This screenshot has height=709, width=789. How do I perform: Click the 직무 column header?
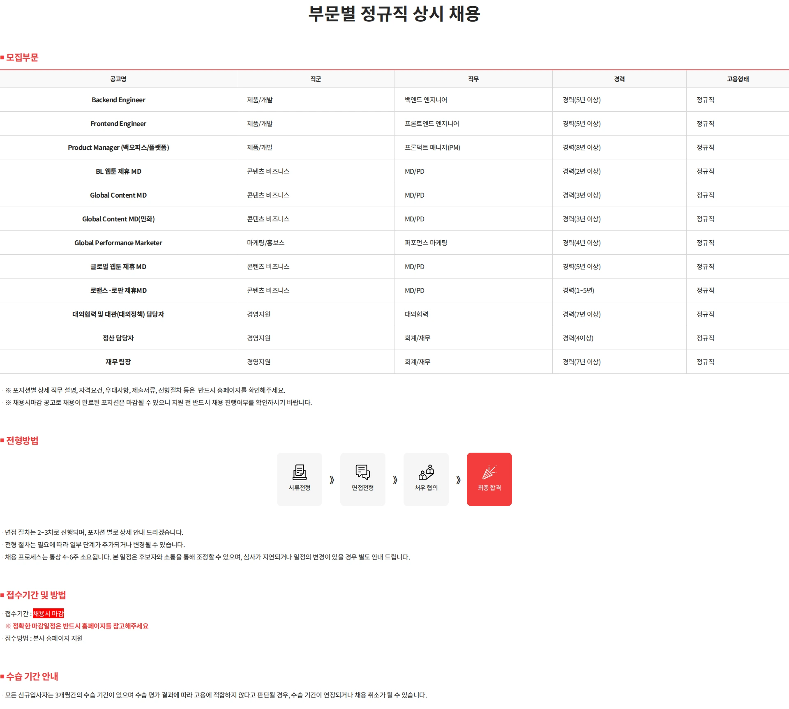tap(473, 79)
